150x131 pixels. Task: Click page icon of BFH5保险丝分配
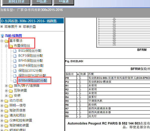[15, 61]
